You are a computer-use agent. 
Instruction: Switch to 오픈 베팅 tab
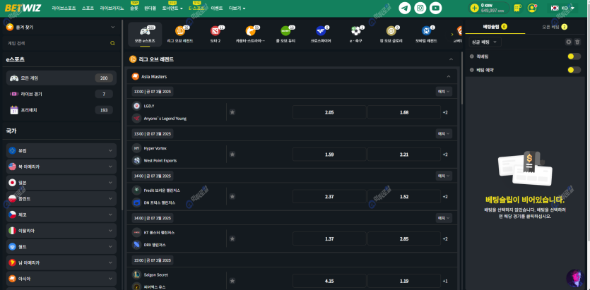[555, 27]
